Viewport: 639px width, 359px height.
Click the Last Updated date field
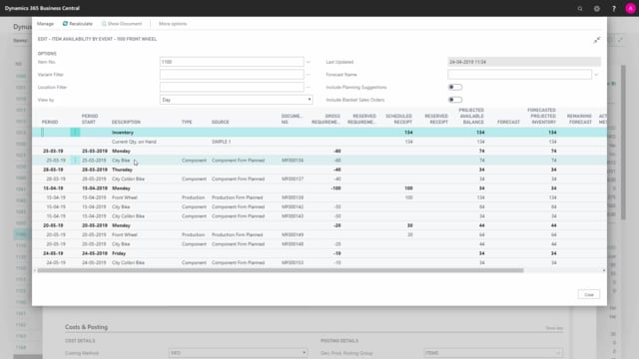click(524, 62)
